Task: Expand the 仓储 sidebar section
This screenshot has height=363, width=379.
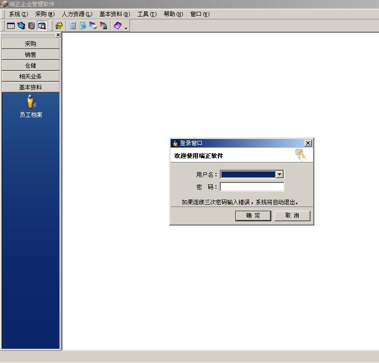Action: pyautogui.click(x=30, y=66)
